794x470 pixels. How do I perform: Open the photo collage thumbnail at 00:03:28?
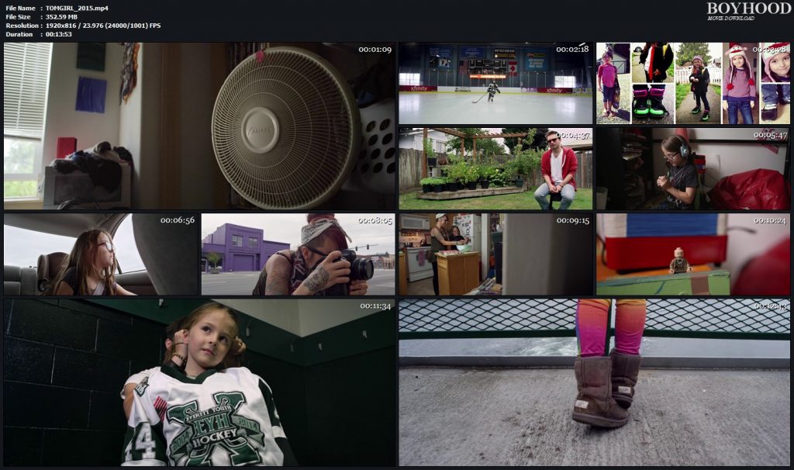coord(693,83)
